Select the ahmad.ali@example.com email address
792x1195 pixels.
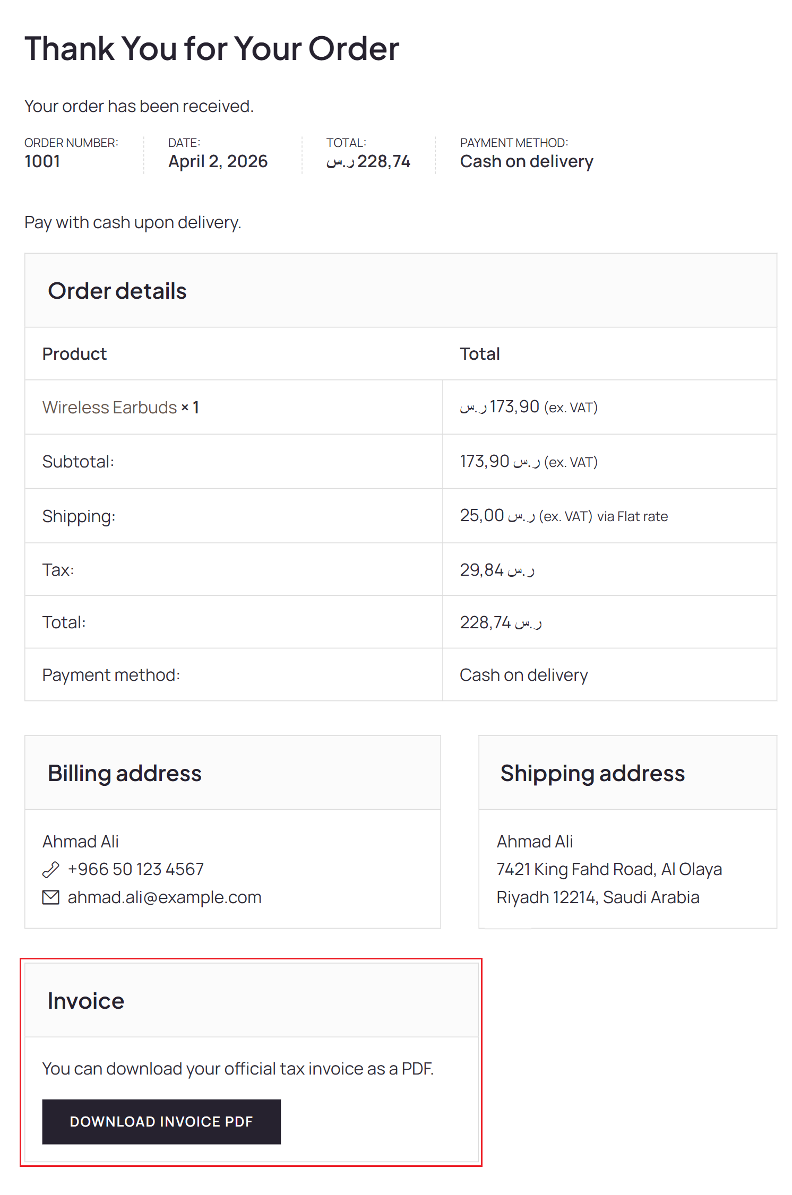[x=165, y=897]
